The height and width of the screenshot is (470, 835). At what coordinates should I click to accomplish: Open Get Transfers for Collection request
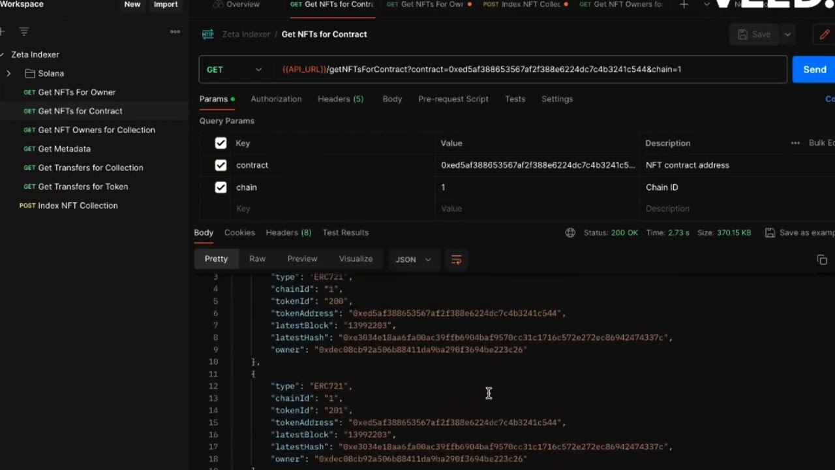click(x=90, y=168)
